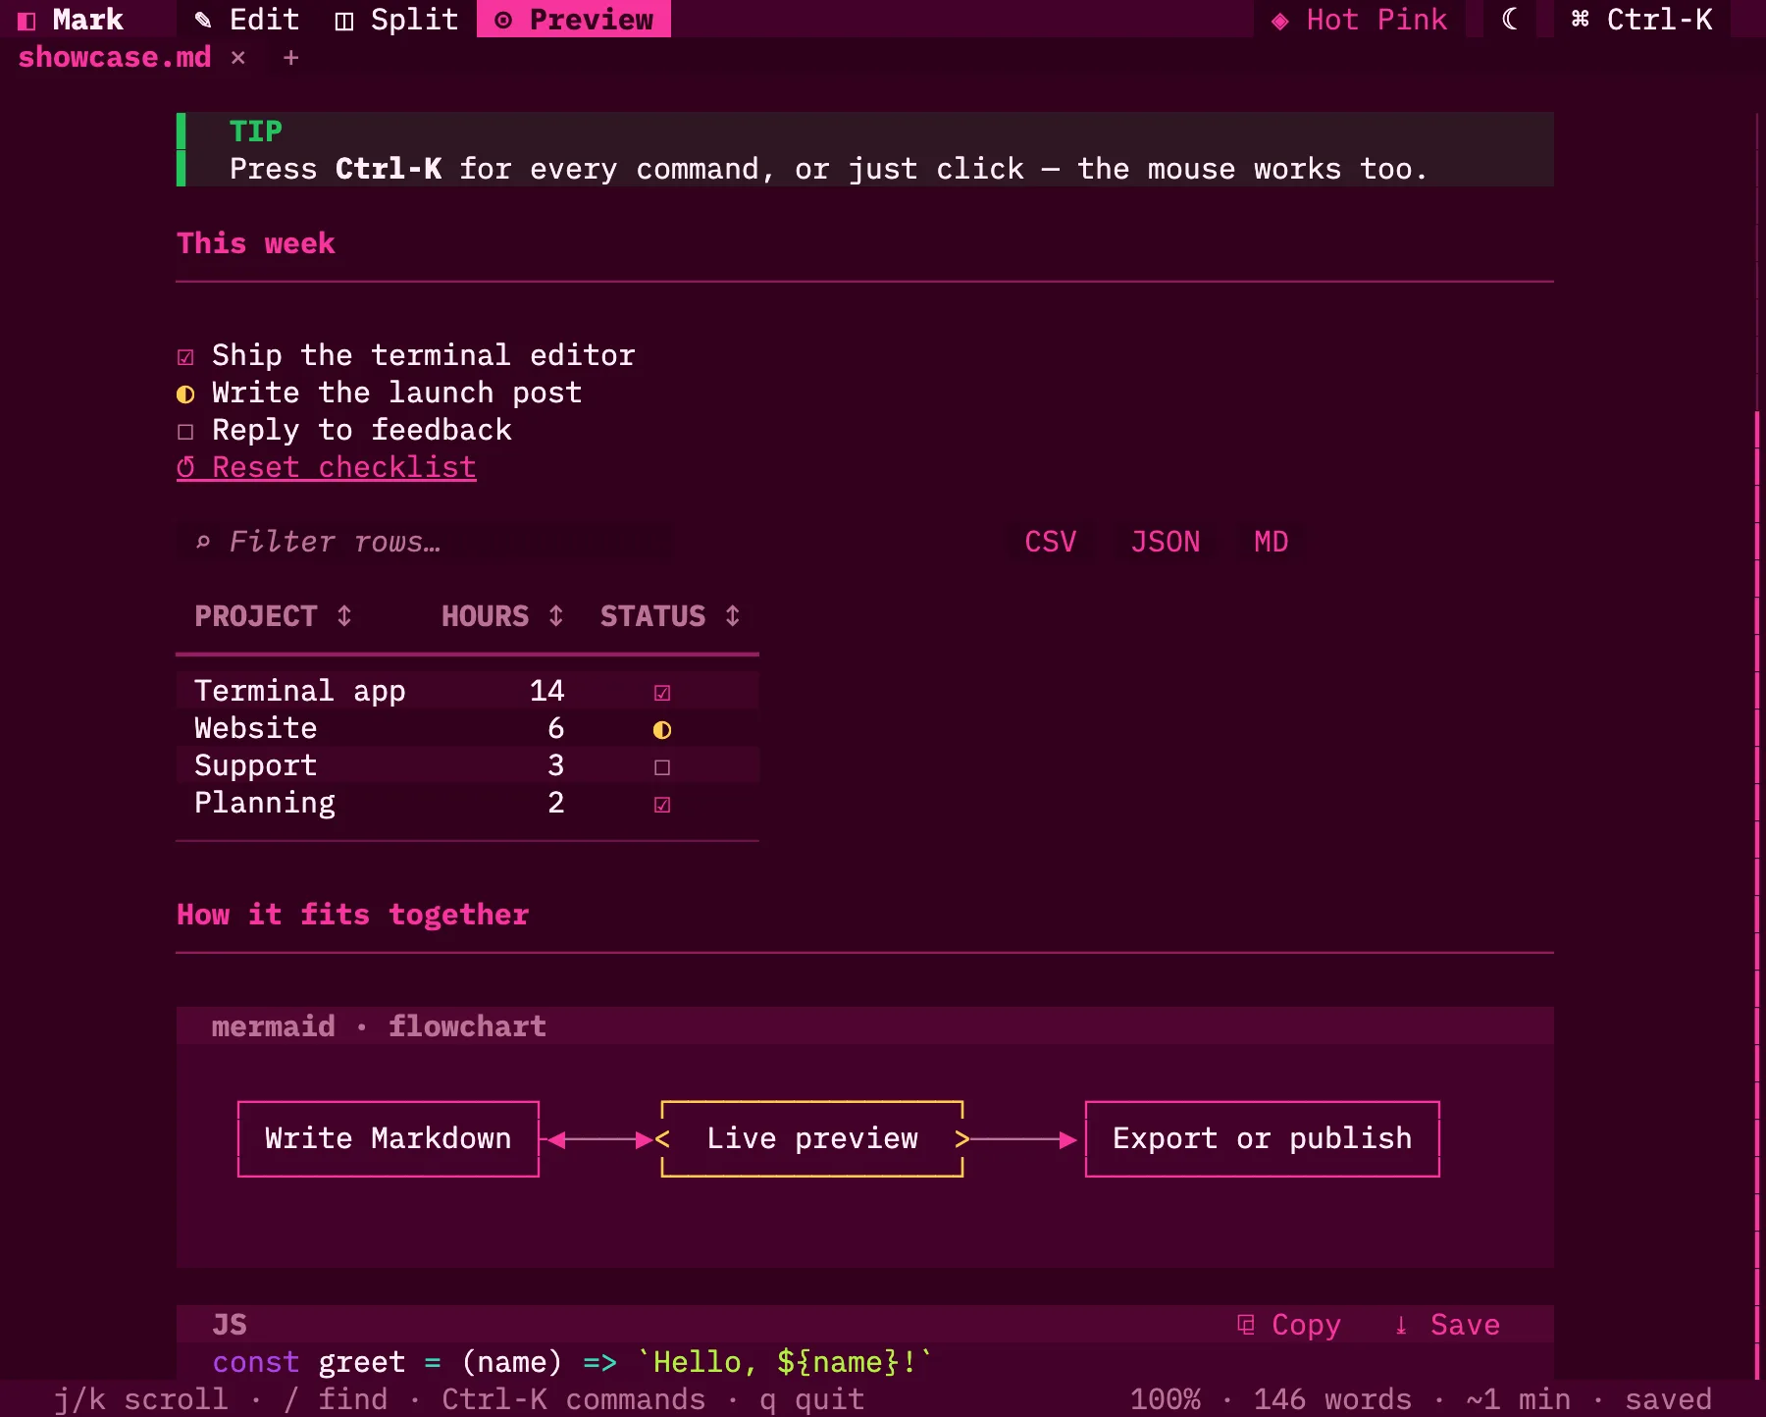Click the 'This week' heading
The height and width of the screenshot is (1417, 1766).
click(256, 243)
